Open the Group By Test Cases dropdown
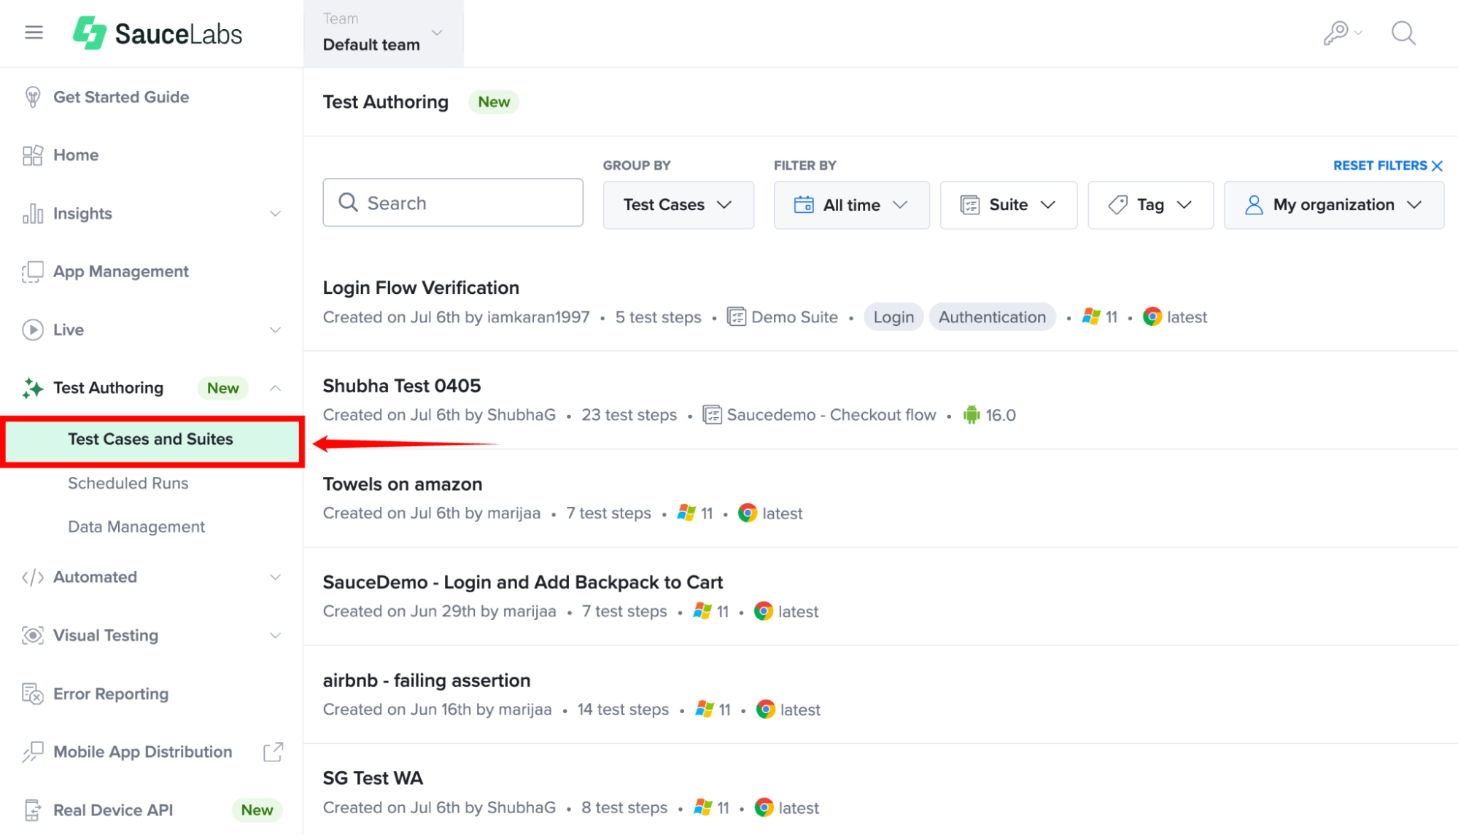Viewport: 1458px width, 835px height. tap(678, 205)
